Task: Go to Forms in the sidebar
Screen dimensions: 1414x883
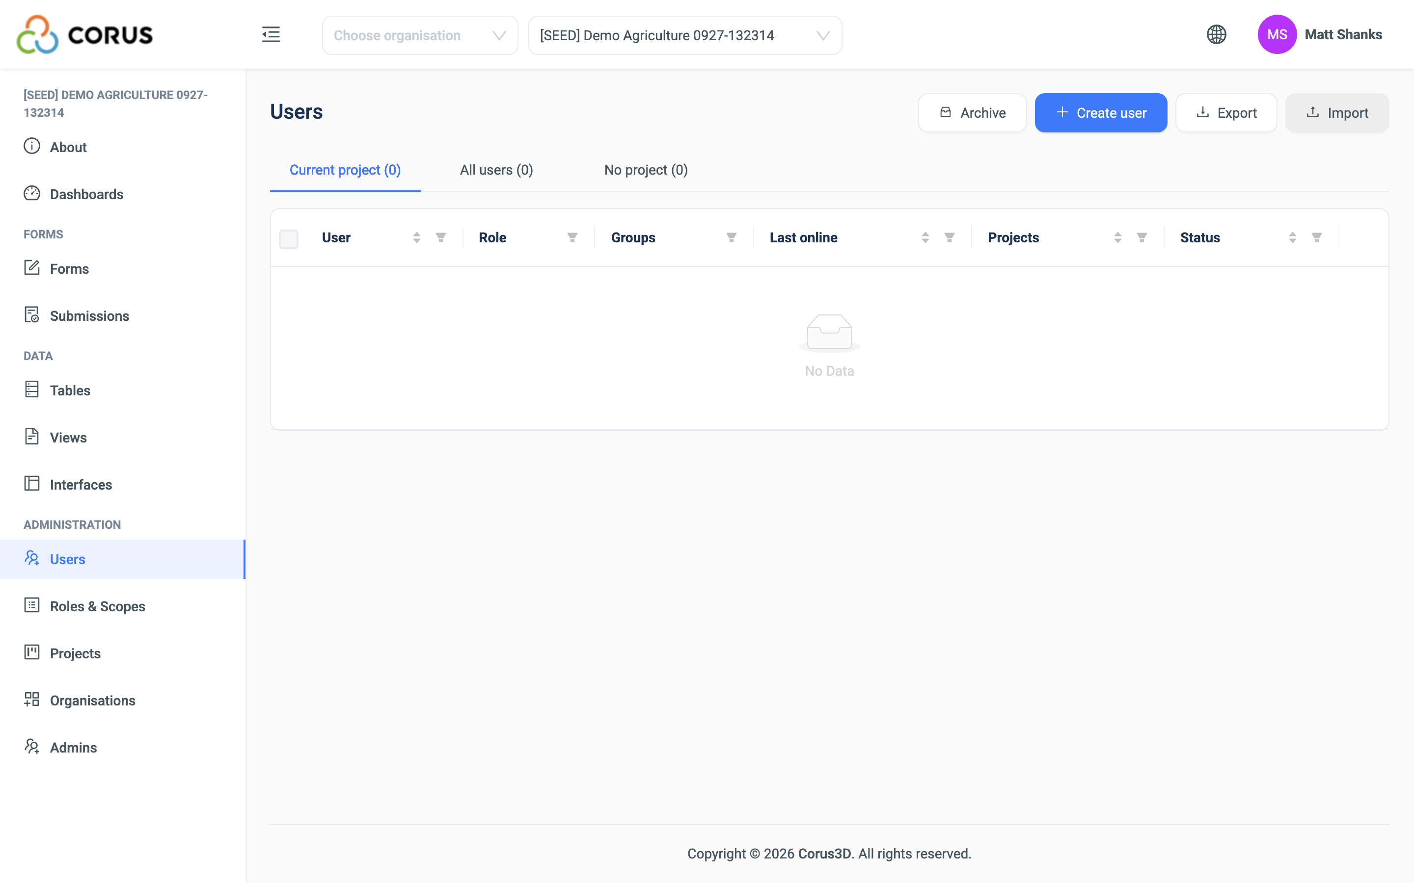Action: click(x=123, y=269)
